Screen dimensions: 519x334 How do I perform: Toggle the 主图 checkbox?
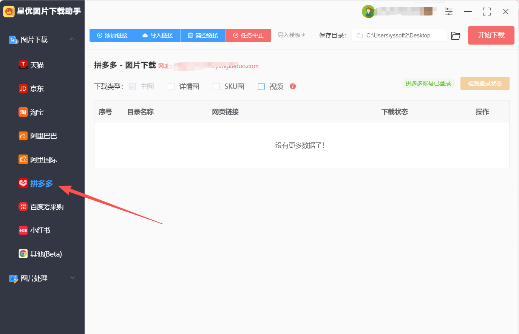pos(132,87)
